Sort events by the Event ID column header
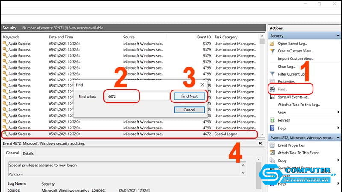Image resolution: width=342 pixels, height=192 pixels. pos(203,38)
